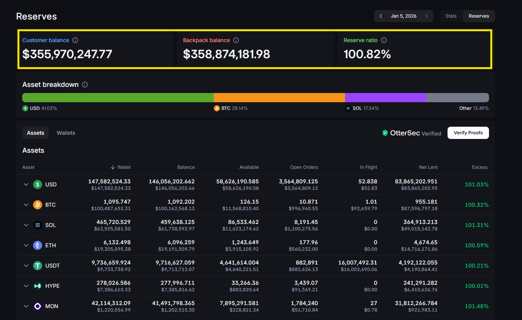Expand the USDT asset row
The height and width of the screenshot is (320, 522).
26,266
